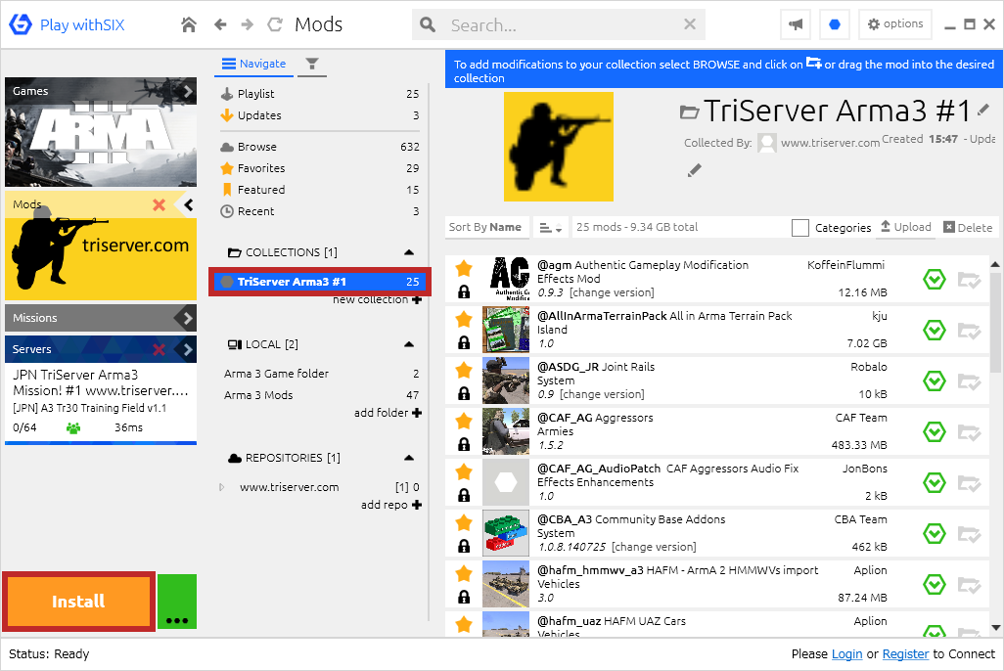Collapse the Mods panel arrow
This screenshot has height=671, width=1004.
[x=188, y=204]
